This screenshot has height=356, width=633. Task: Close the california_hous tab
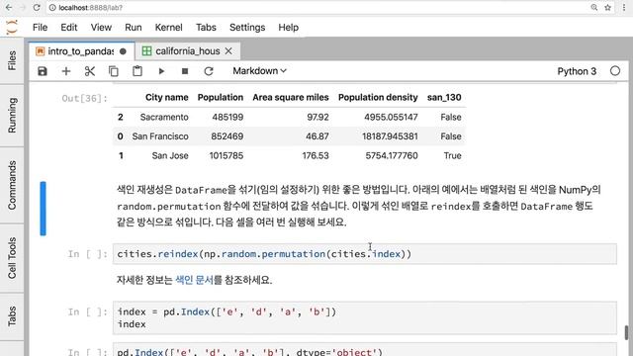pyautogui.click(x=228, y=51)
